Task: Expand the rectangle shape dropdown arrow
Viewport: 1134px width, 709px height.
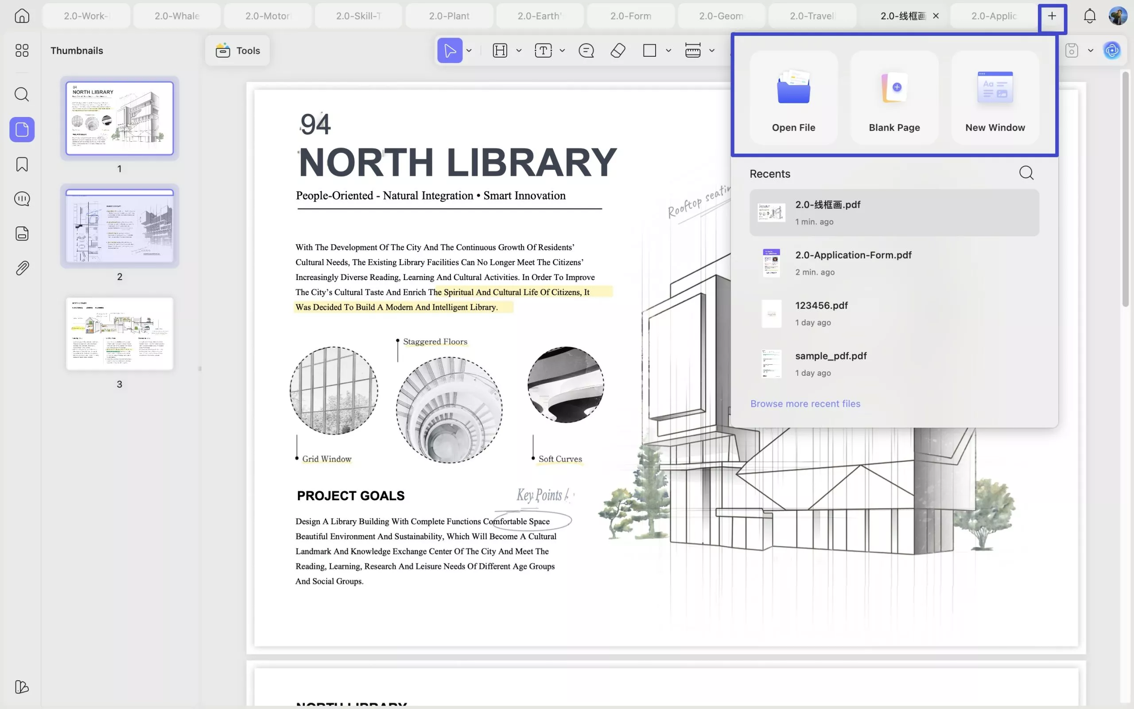Action: tap(669, 50)
